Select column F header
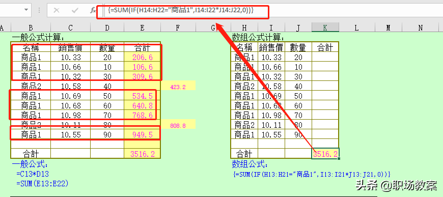Screen dimensions: 443x197 [x=178, y=27]
